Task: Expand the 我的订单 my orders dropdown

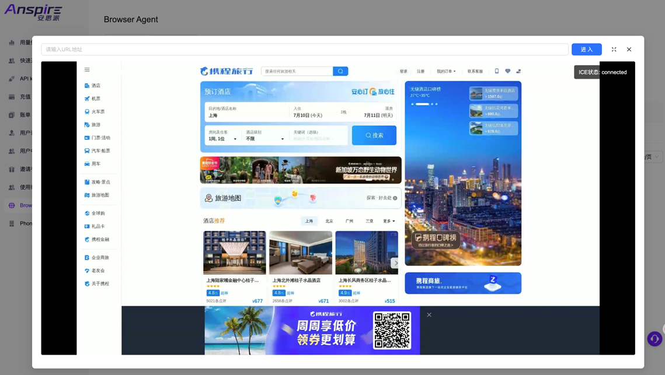Action: (x=446, y=72)
